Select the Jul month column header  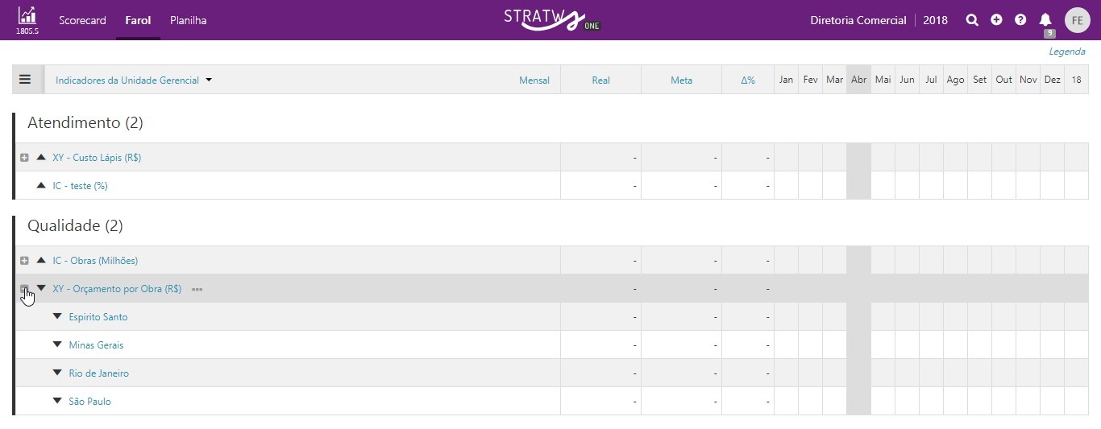(931, 80)
